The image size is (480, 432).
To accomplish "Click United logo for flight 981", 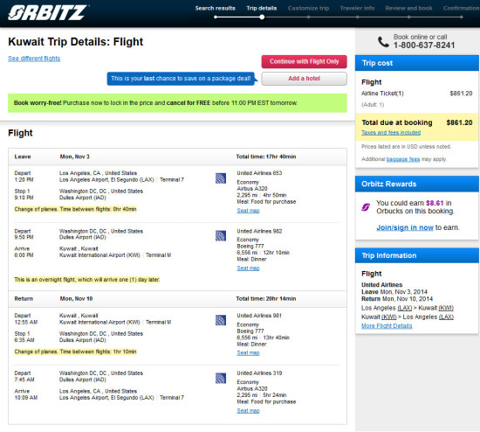I will coord(221,320).
